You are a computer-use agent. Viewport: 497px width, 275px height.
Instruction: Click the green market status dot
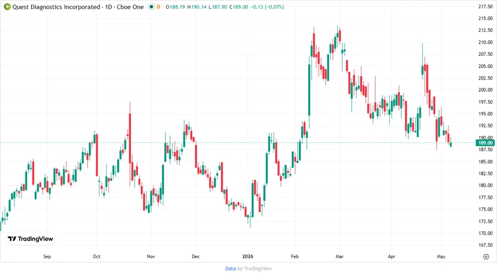tap(151, 7)
